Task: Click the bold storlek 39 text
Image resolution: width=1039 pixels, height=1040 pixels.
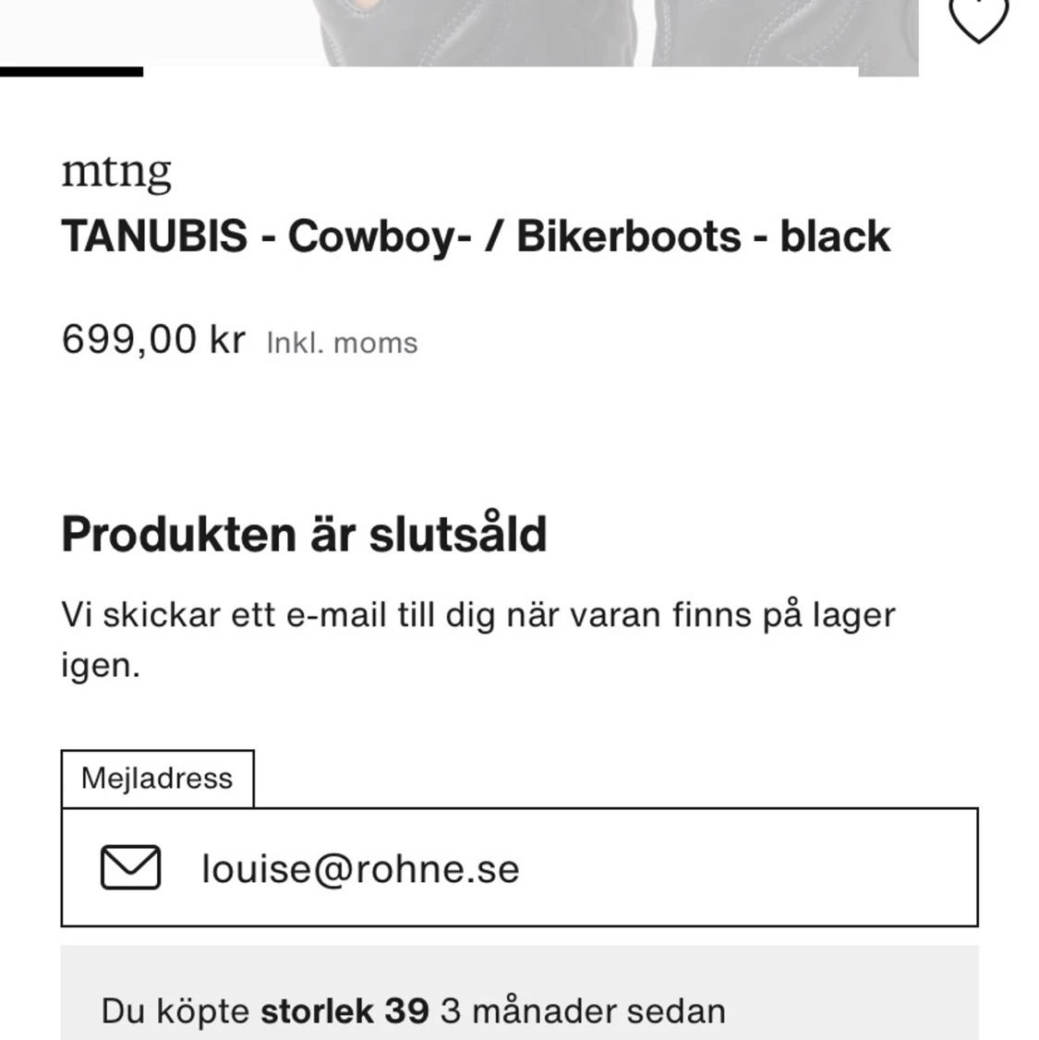Action: point(344,1011)
